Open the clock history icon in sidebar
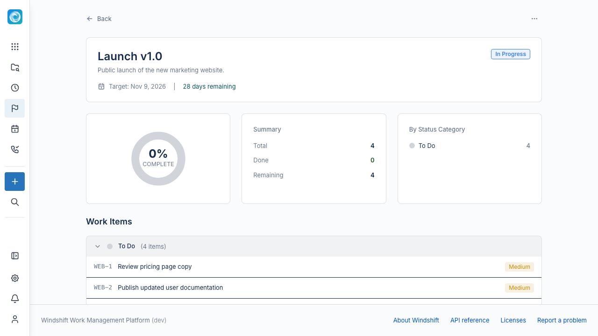598x336 pixels. (x=15, y=88)
